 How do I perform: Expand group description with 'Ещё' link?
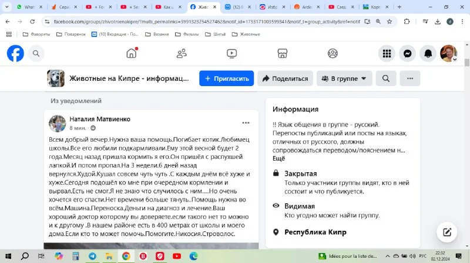pos(278,158)
